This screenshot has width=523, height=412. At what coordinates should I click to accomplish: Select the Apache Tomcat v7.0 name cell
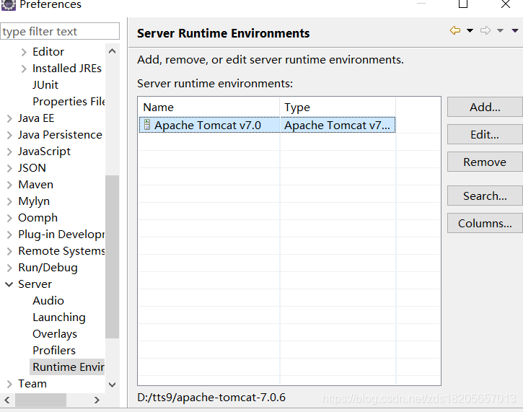(209, 125)
